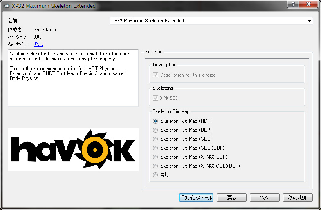Open the Webサイト リンク link
This screenshot has height=210, width=321.
38,44
